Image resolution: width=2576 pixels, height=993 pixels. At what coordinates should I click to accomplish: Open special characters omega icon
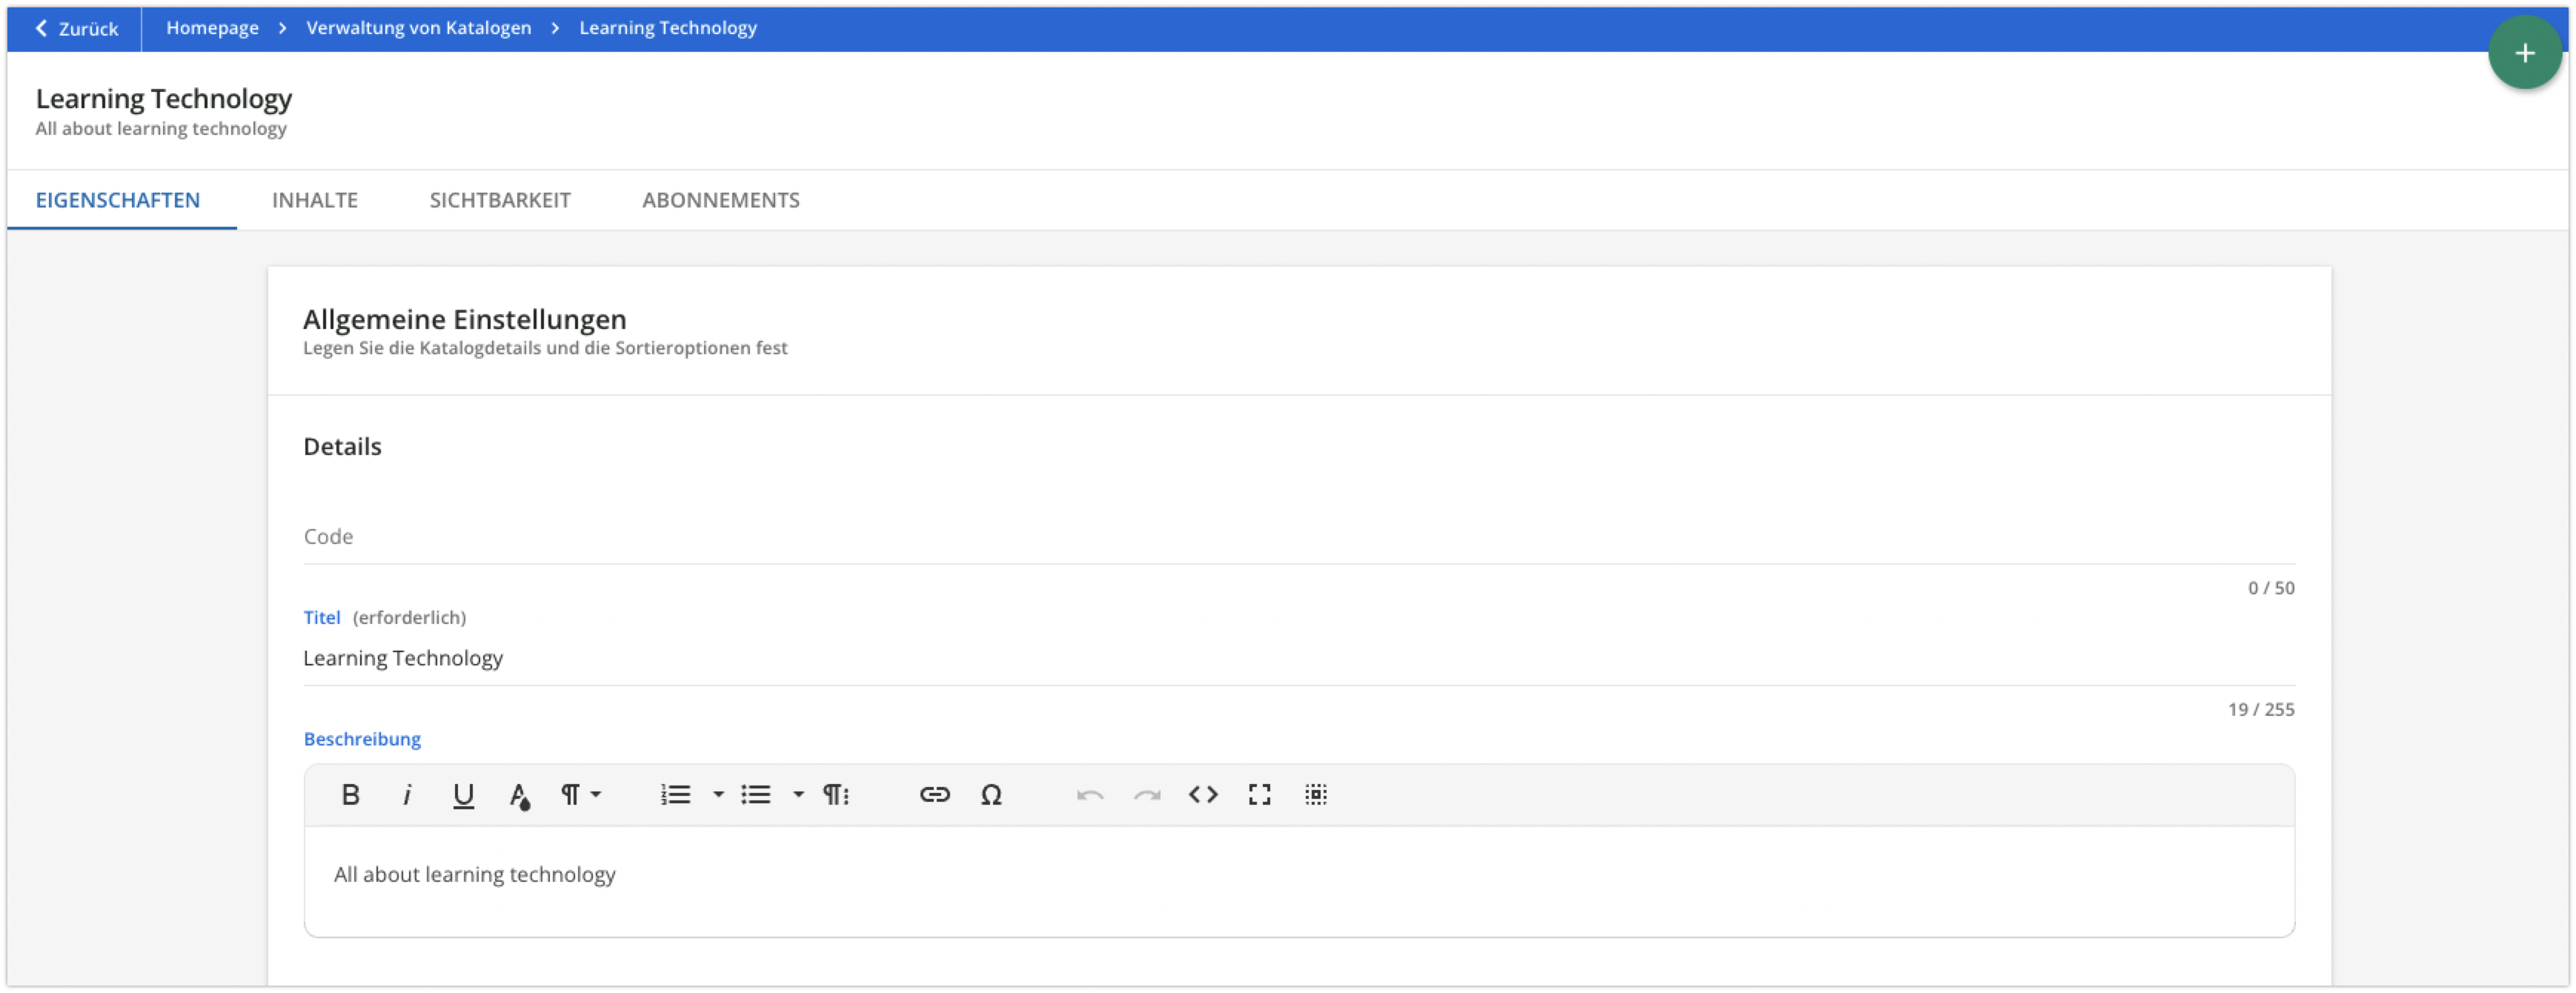(x=991, y=795)
